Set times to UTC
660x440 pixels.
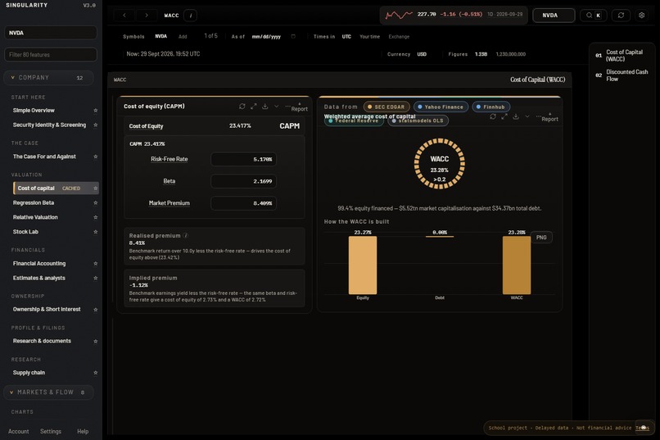(346, 37)
